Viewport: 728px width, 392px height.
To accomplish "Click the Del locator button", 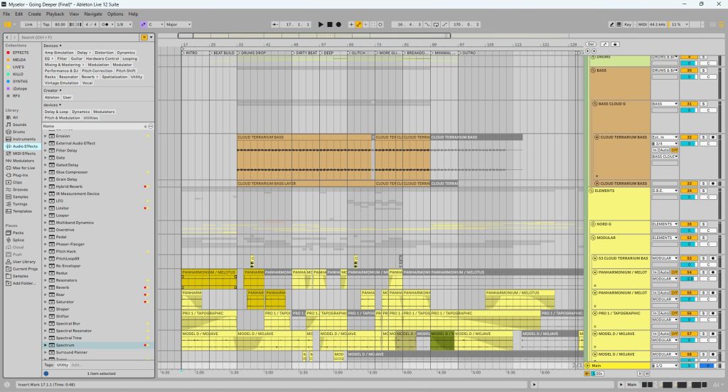I will coord(591,44).
